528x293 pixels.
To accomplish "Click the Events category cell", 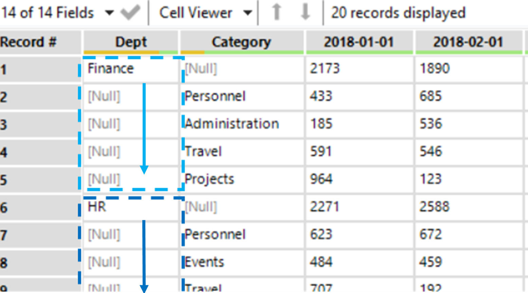I will pyautogui.click(x=204, y=262).
